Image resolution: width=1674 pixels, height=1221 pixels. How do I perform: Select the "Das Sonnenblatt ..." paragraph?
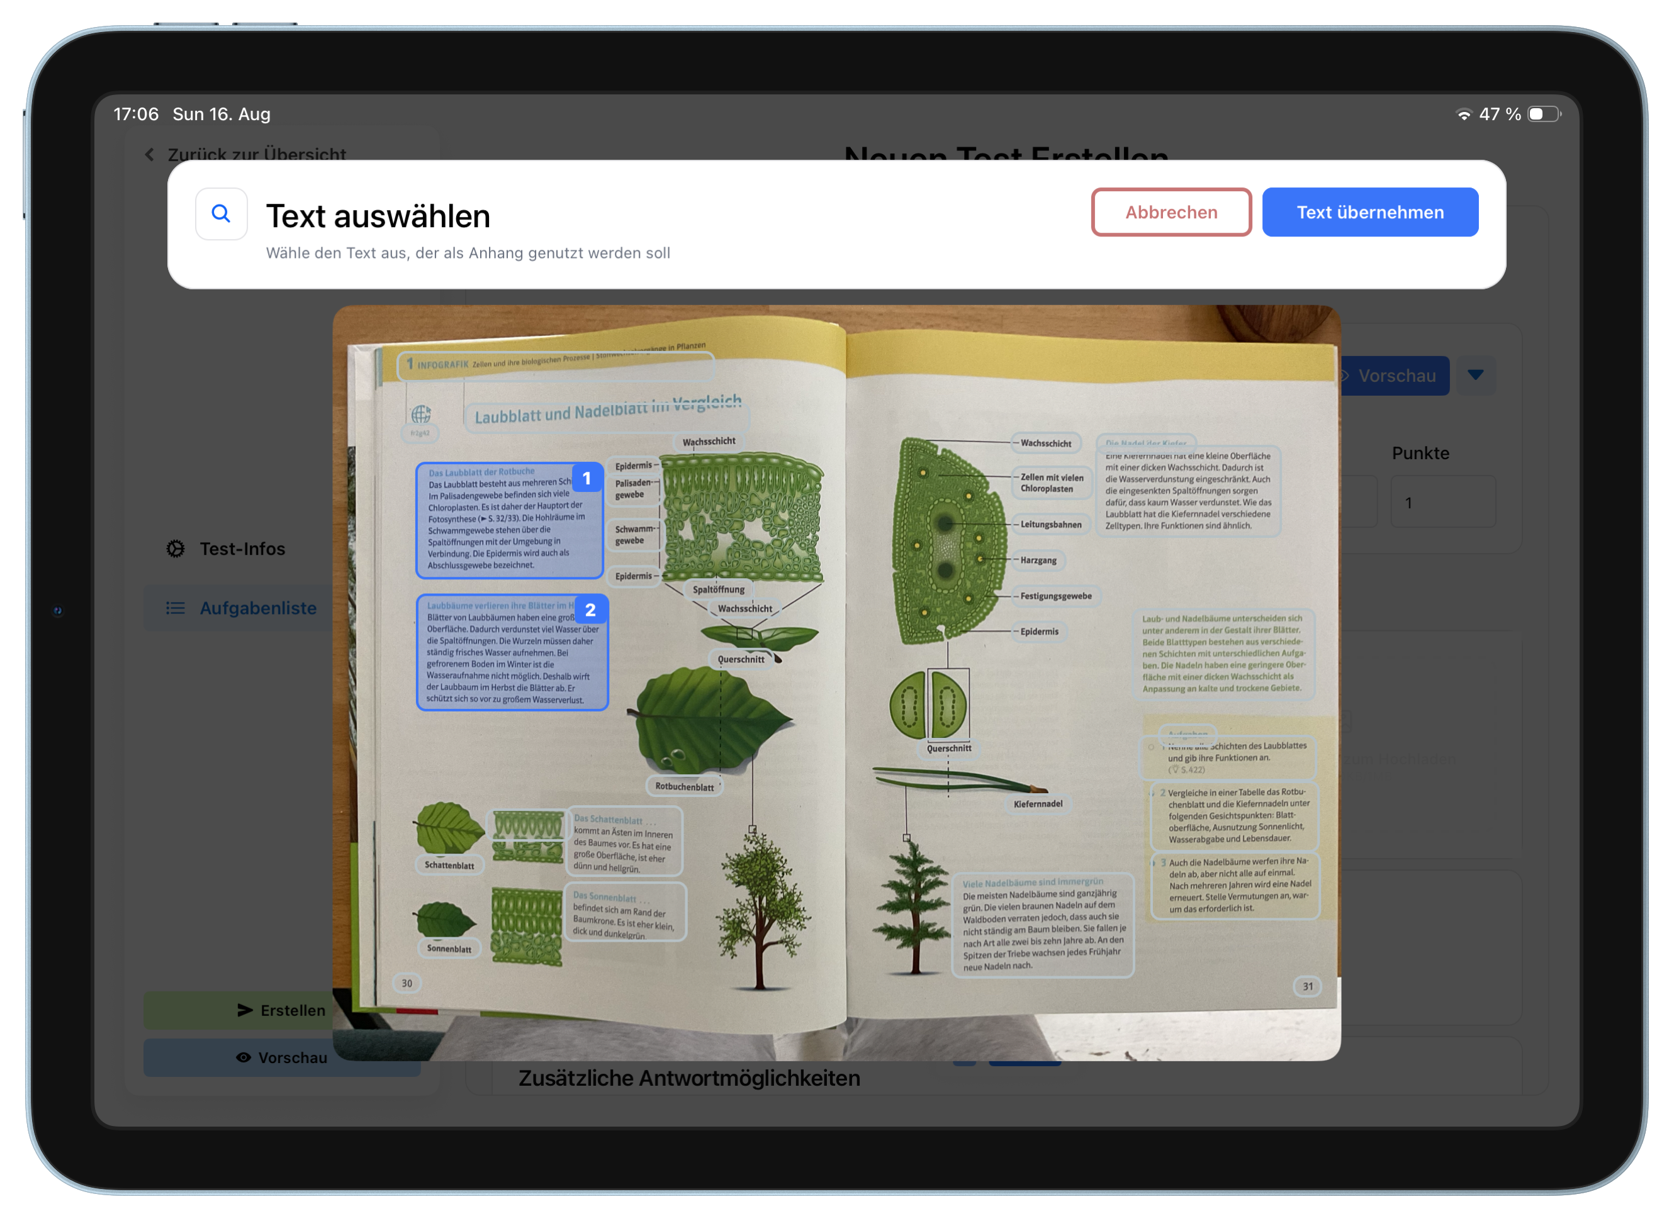pos(624,913)
